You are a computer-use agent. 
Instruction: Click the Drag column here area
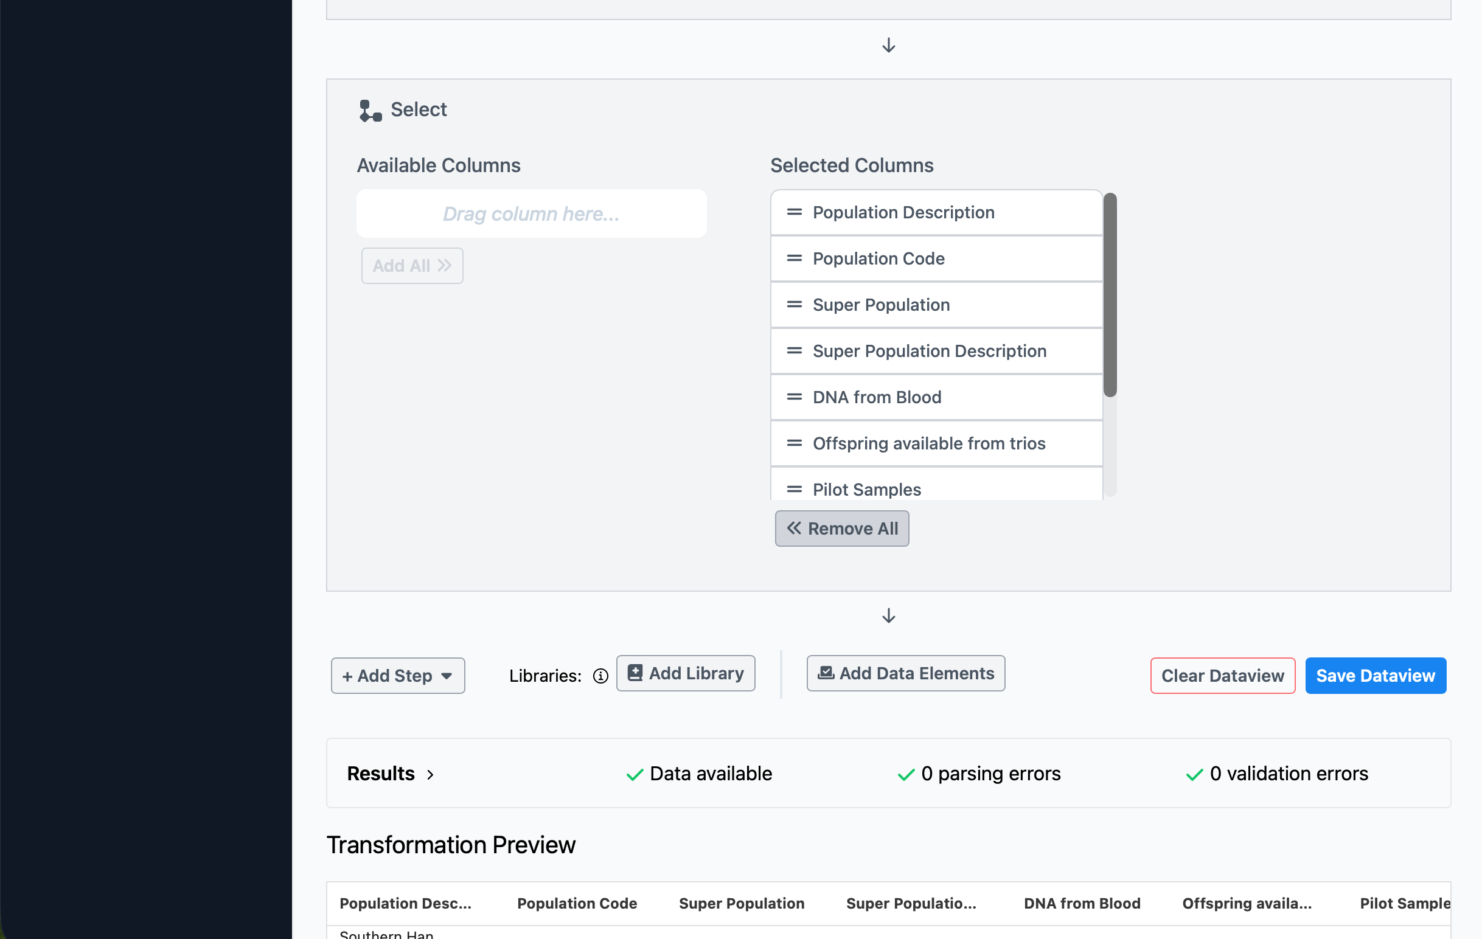[531, 213]
